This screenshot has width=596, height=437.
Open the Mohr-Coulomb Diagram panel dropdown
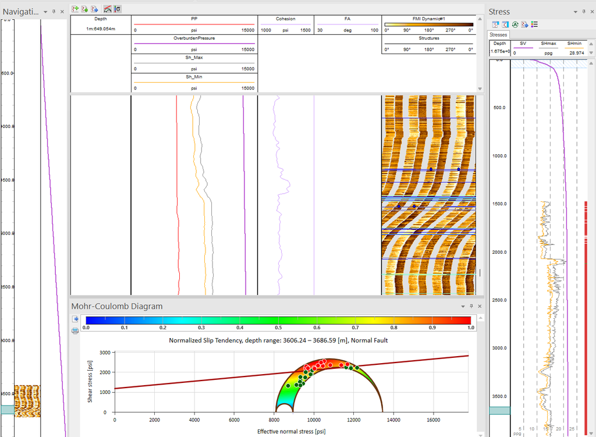pyautogui.click(x=463, y=306)
